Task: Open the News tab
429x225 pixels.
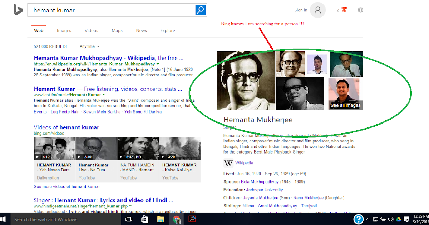Action: pyautogui.click(x=141, y=30)
